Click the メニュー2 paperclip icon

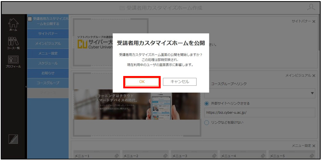(x=166, y=156)
